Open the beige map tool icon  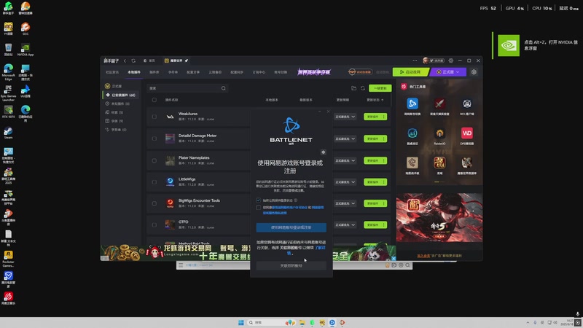tap(412, 163)
